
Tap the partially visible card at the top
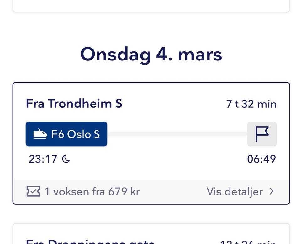click(151, 6)
